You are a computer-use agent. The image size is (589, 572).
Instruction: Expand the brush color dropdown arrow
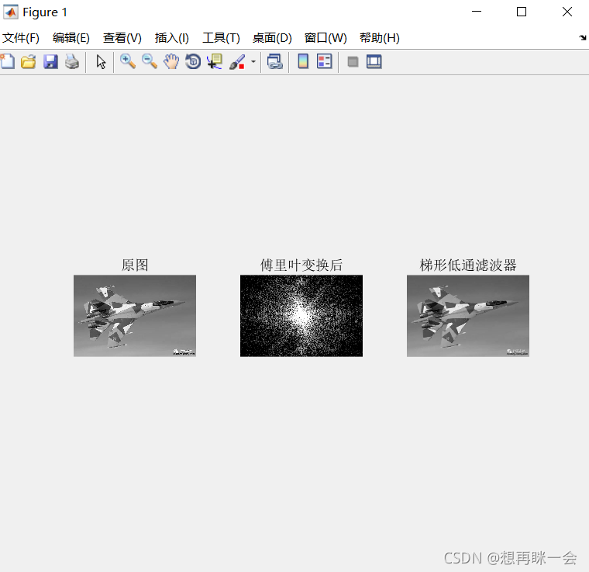(x=253, y=61)
